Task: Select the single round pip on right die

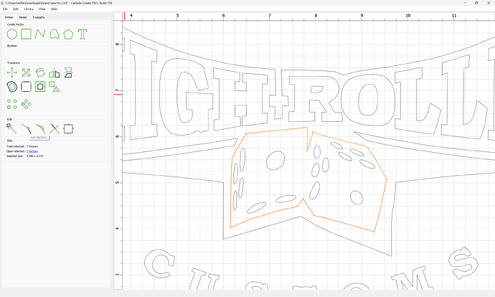Action: click(x=357, y=198)
